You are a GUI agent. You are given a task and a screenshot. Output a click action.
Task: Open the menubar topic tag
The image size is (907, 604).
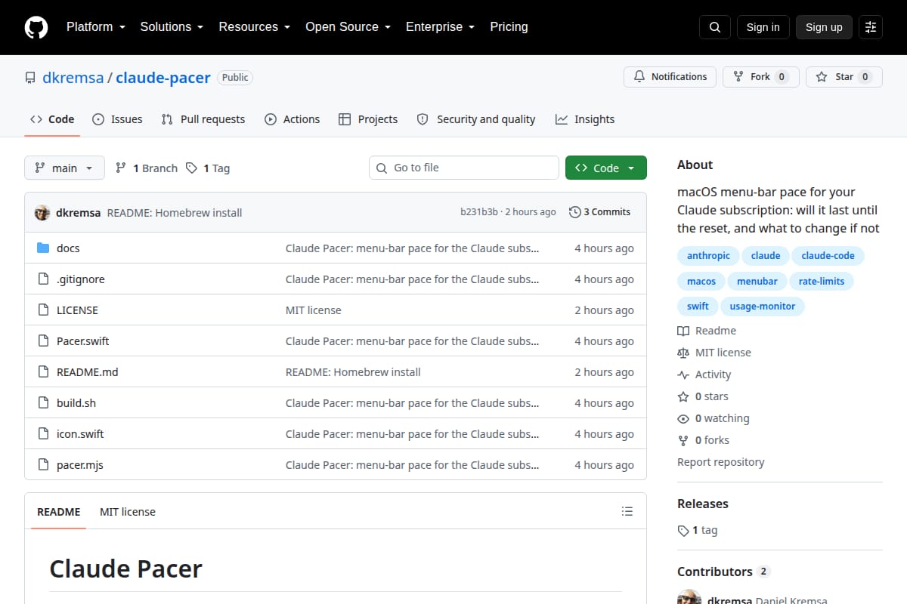click(x=757, y=281)
